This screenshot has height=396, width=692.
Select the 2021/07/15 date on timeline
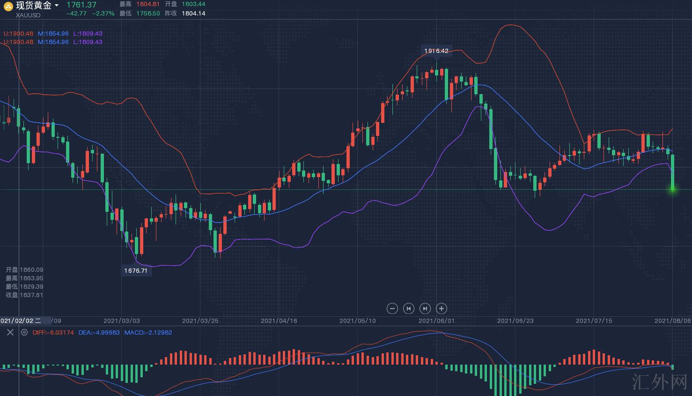click(594, 321)
